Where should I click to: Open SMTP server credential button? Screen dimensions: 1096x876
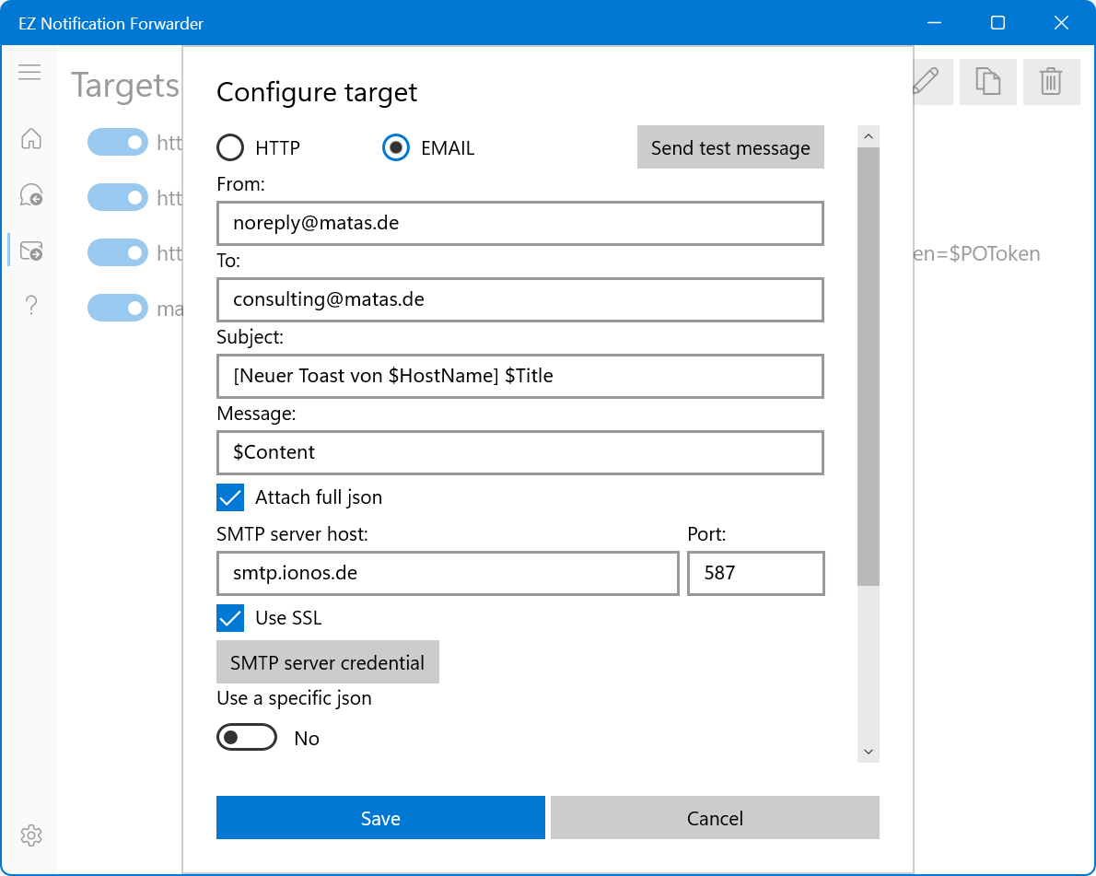click(328, 662)
